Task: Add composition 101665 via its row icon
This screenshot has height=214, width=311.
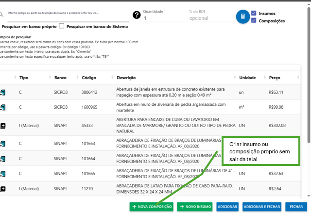Action: [x=3, y=174]
